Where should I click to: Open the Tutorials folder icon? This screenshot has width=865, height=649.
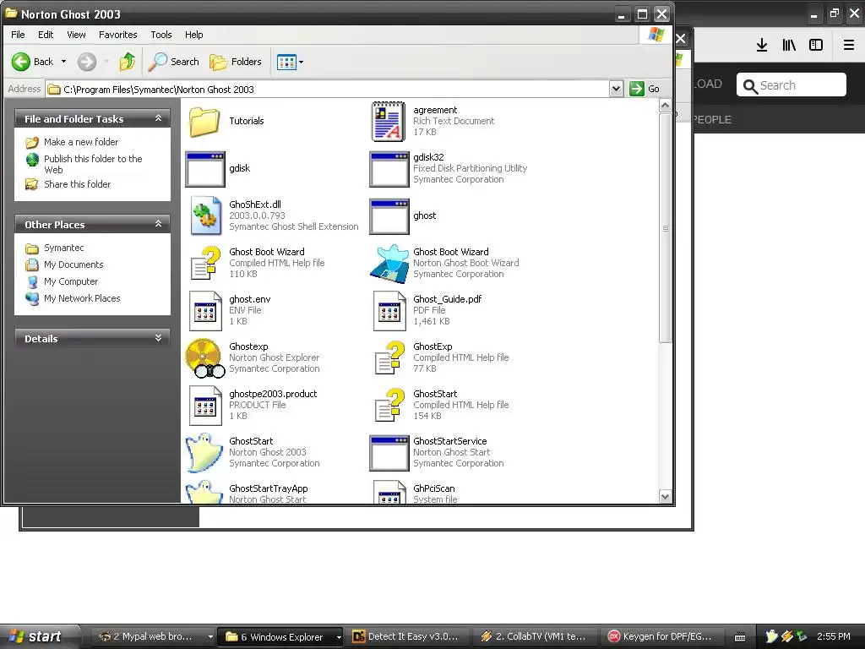[x=204, y=122]
